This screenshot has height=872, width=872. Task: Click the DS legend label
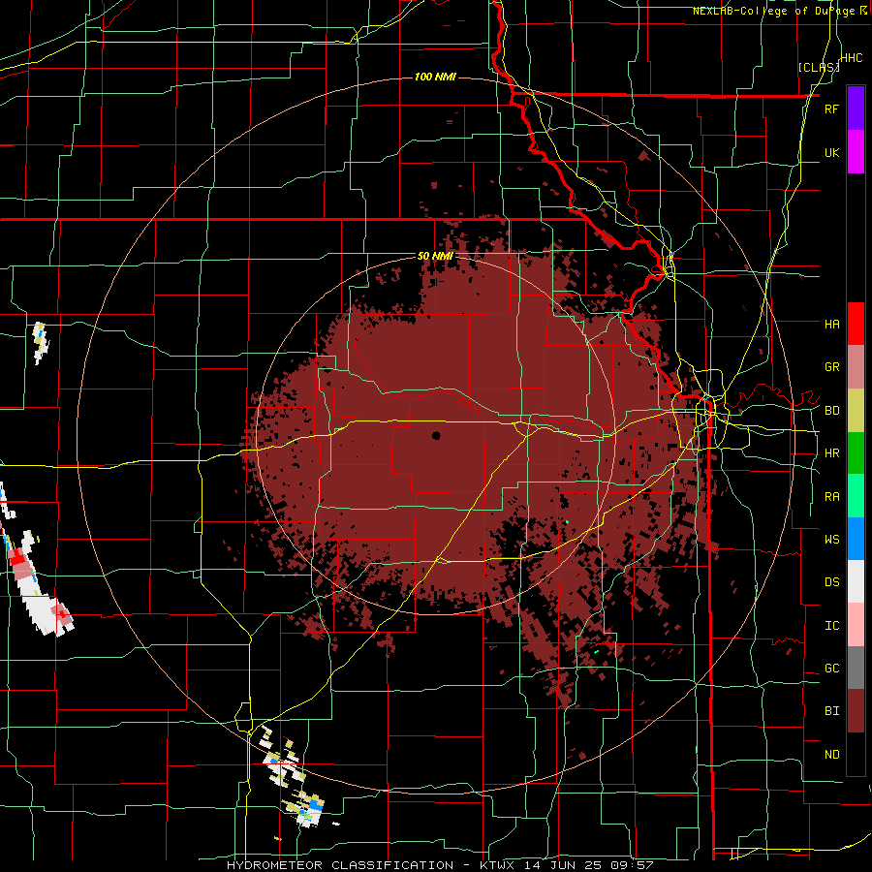tap(831, 582)
